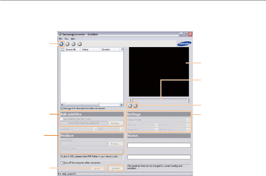Click the Source file column header
Viewport: 266px width, 176px height.
pos(71,49)
